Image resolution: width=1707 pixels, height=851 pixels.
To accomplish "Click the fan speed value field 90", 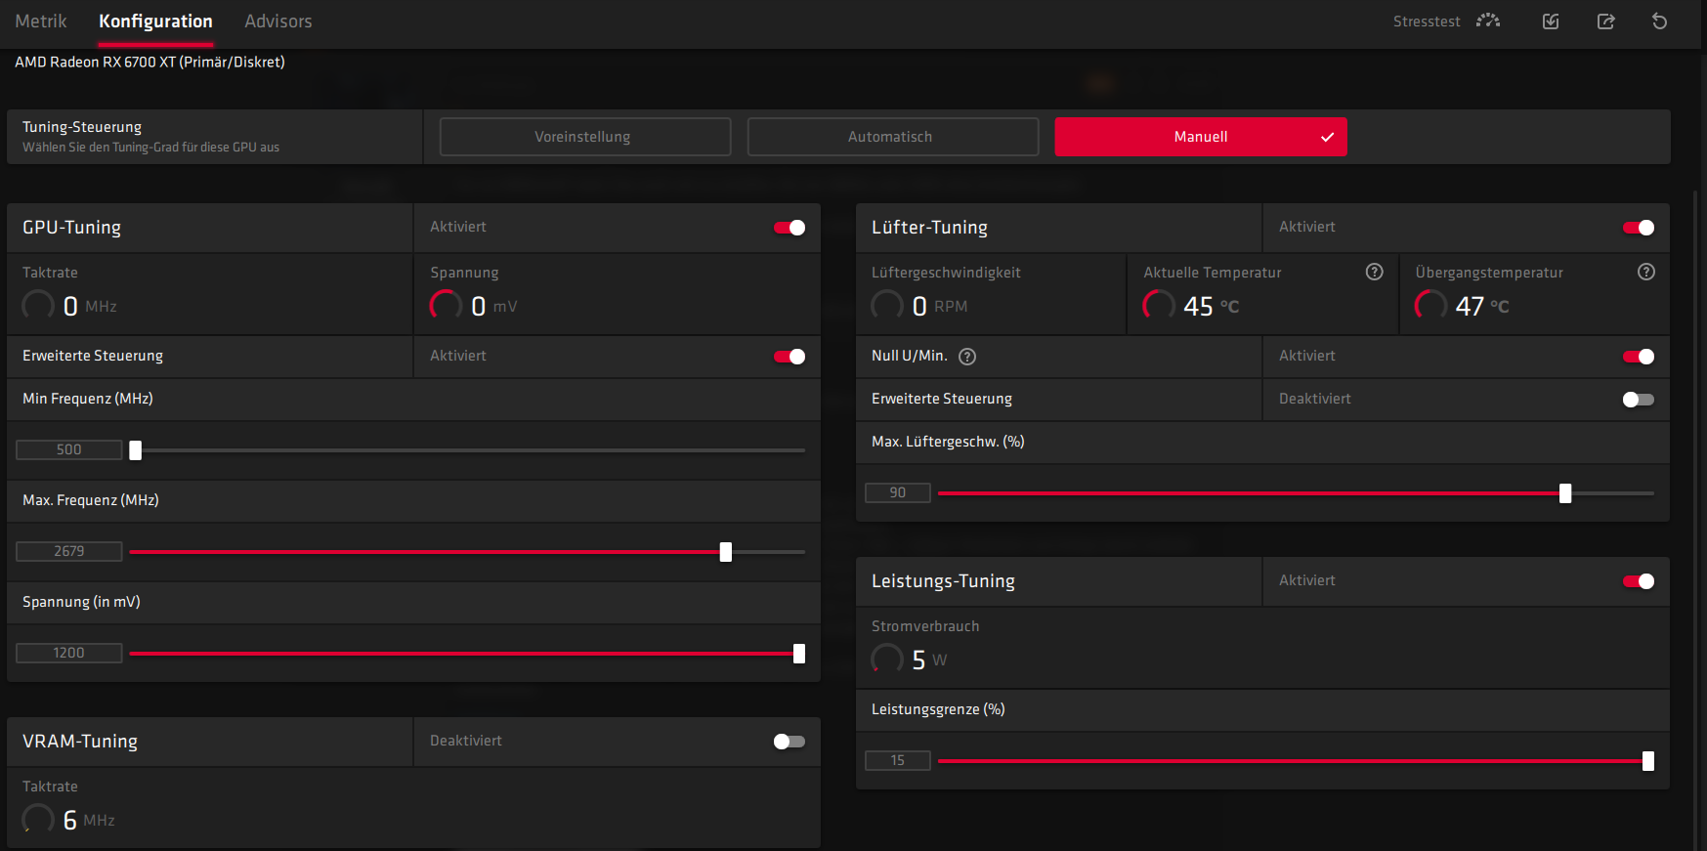I will 898,492.
